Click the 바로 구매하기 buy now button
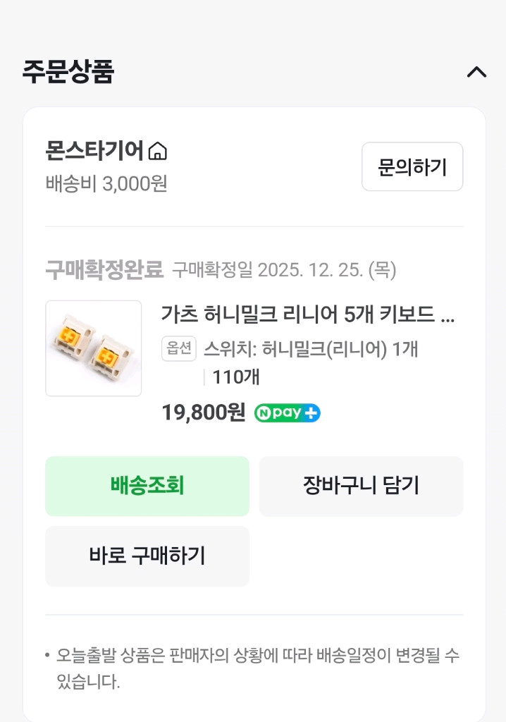Viewport: 506px width, 722px height. point(147,556)
